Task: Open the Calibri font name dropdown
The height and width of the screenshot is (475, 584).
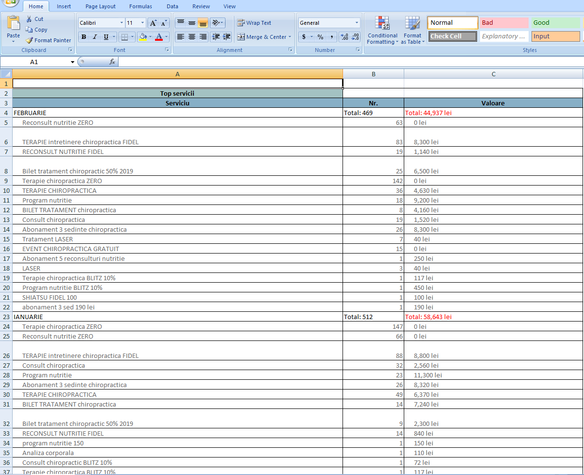Action: tap(121, 23)
